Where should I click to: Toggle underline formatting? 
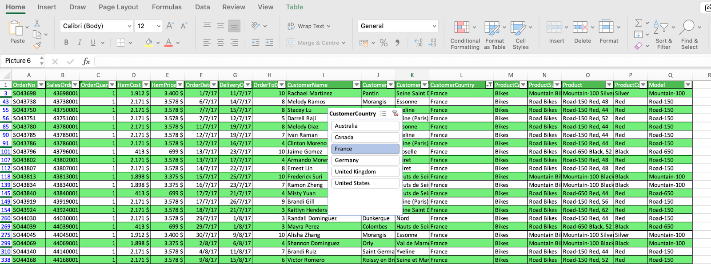click(93, 43)
